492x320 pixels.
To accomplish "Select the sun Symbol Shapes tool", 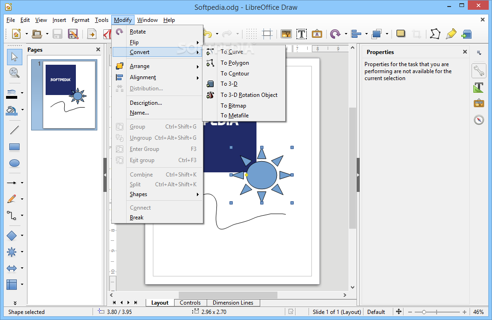I will tap(12, 252).
